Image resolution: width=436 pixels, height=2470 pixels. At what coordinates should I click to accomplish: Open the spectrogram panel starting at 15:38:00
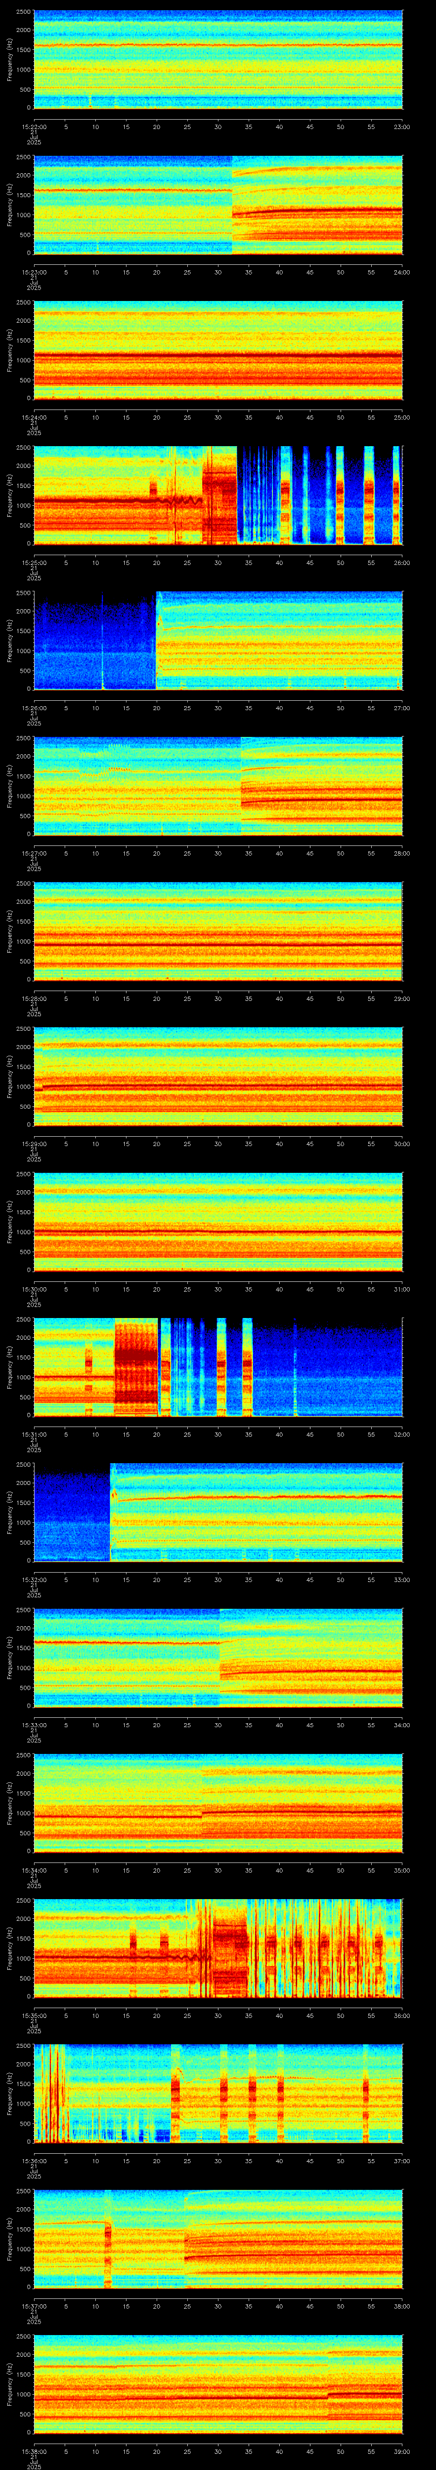[218, 2384]
